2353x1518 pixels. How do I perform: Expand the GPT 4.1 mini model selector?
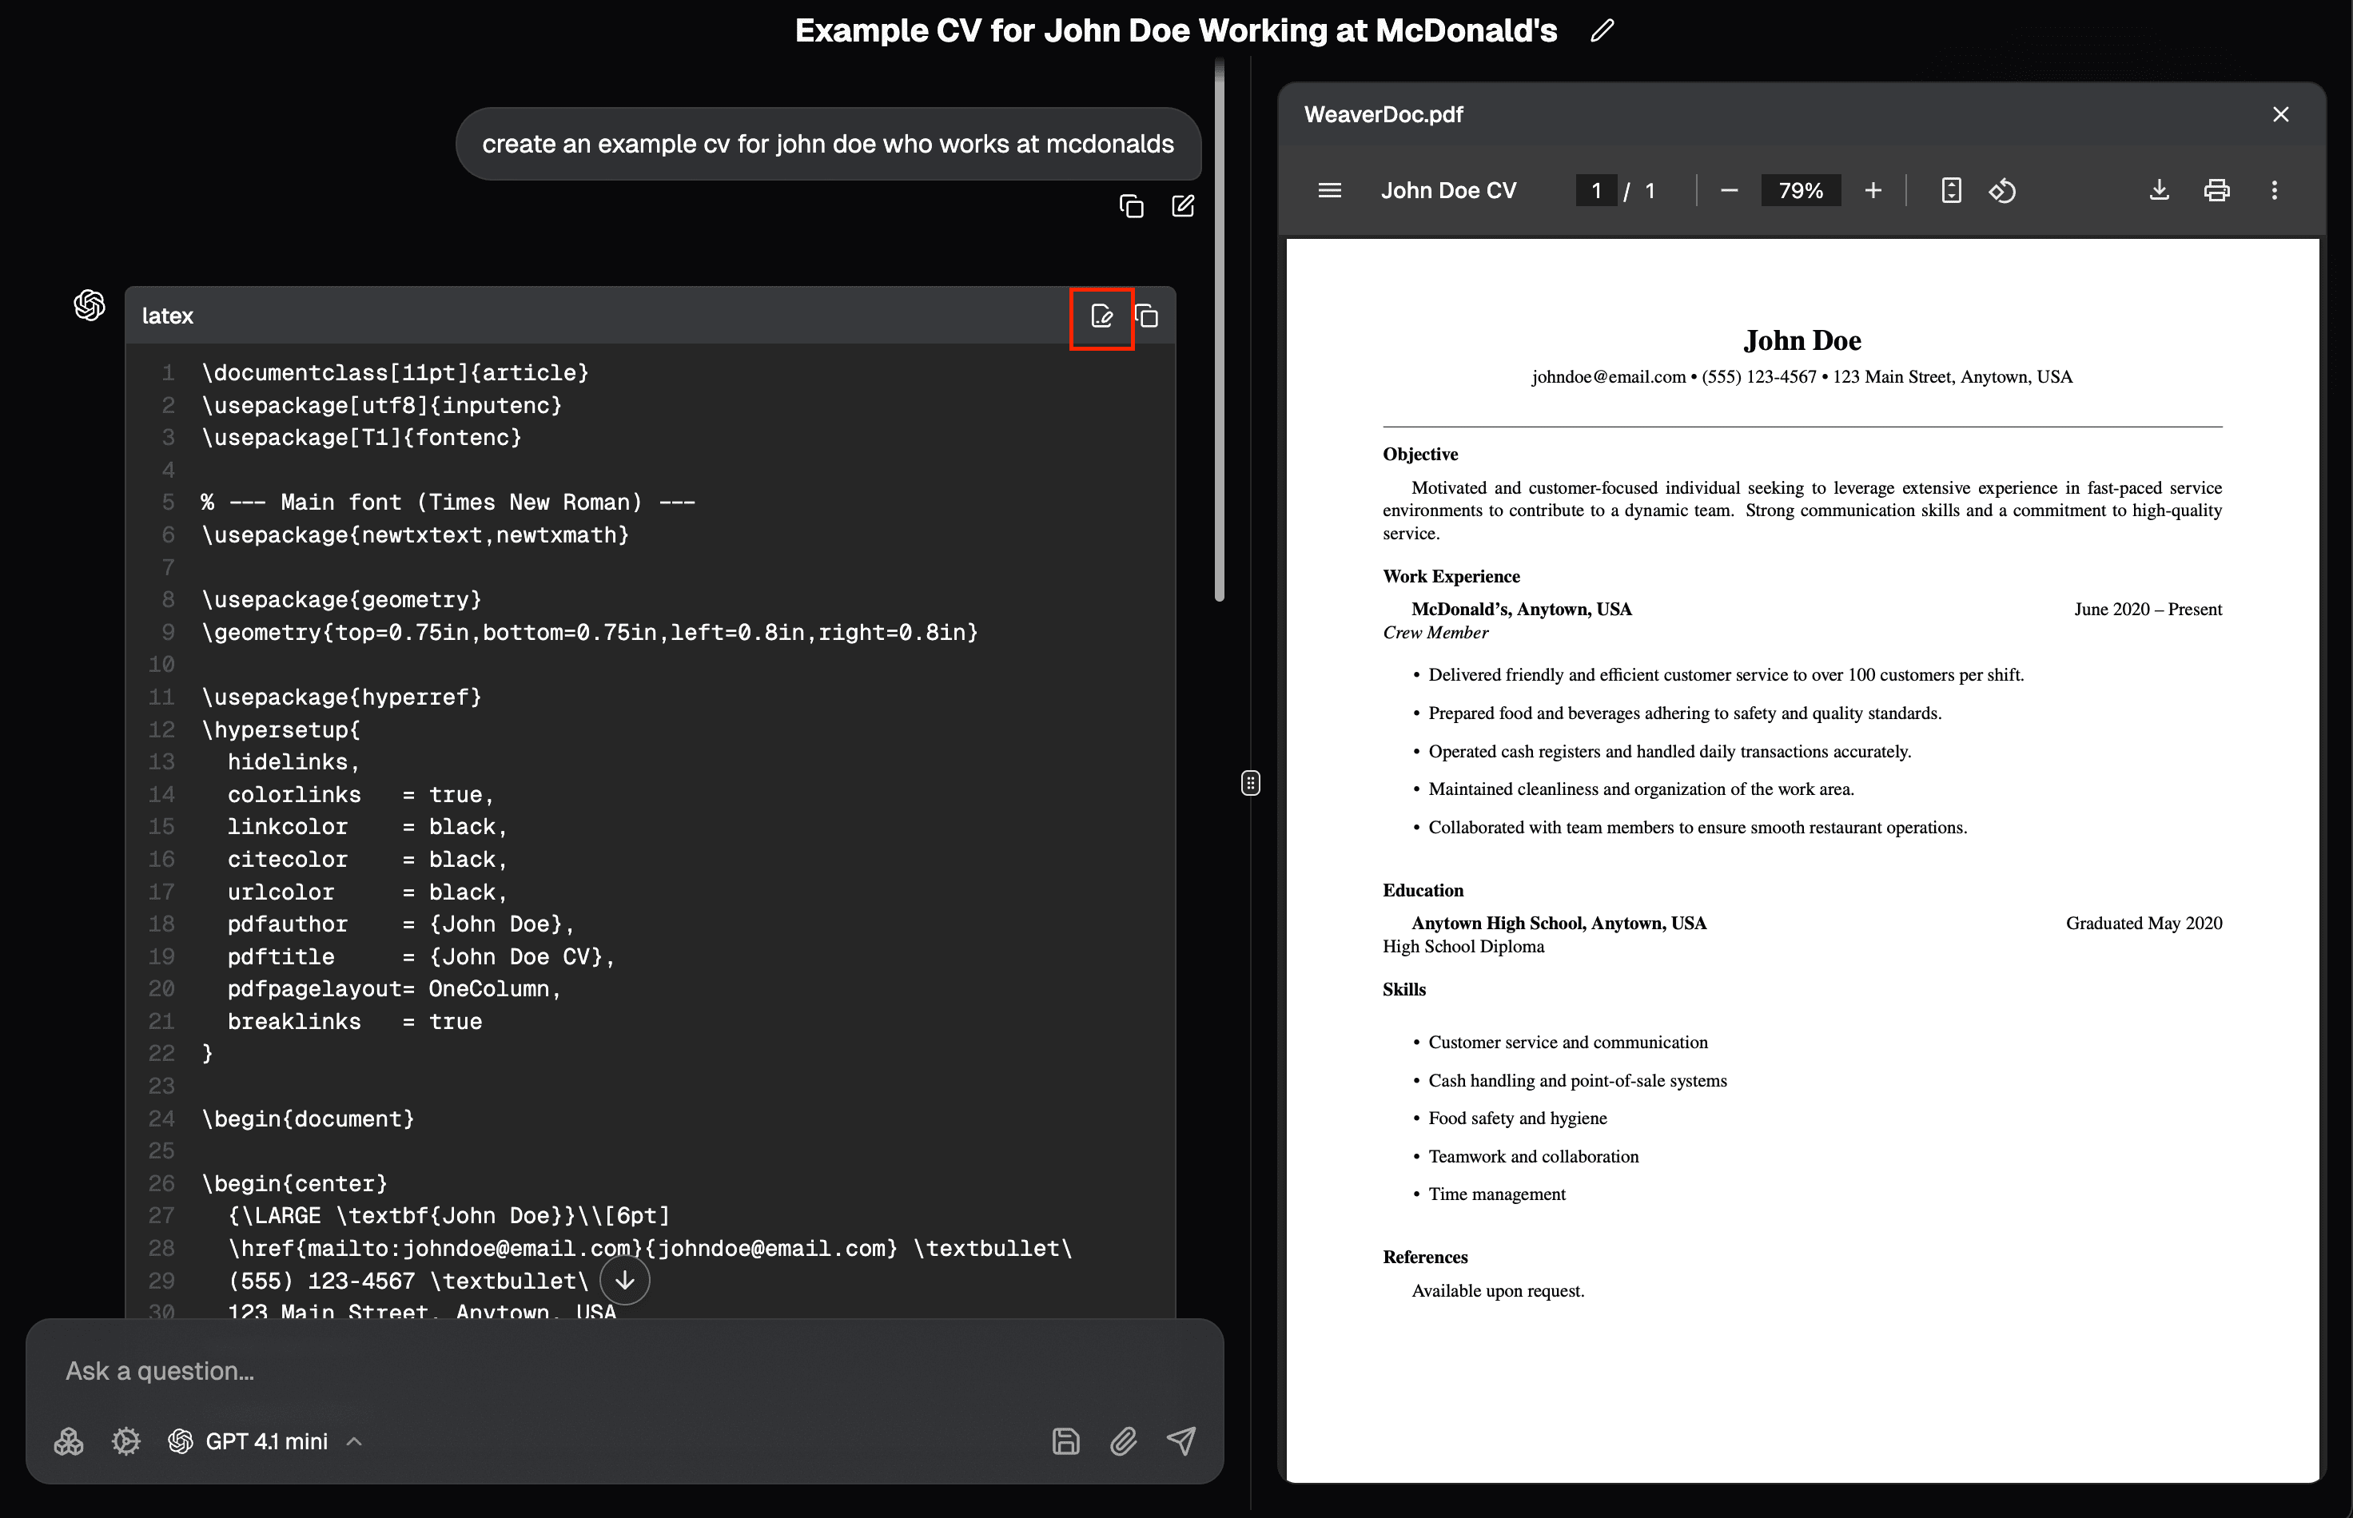click(265, 1441)
